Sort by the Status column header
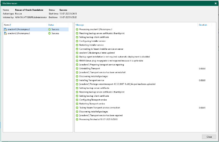219x142 pixels. click(x=51, y=25)
